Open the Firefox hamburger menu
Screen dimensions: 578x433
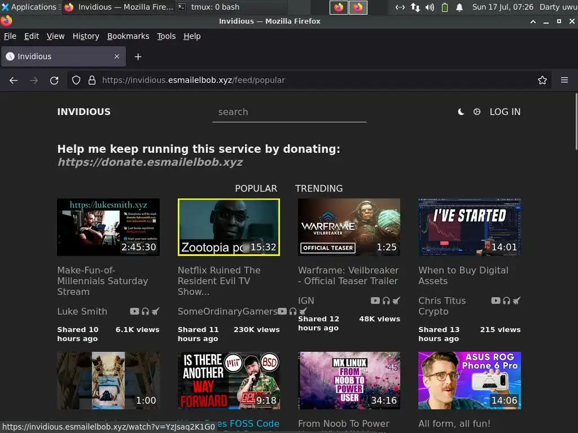click(564, 80)
